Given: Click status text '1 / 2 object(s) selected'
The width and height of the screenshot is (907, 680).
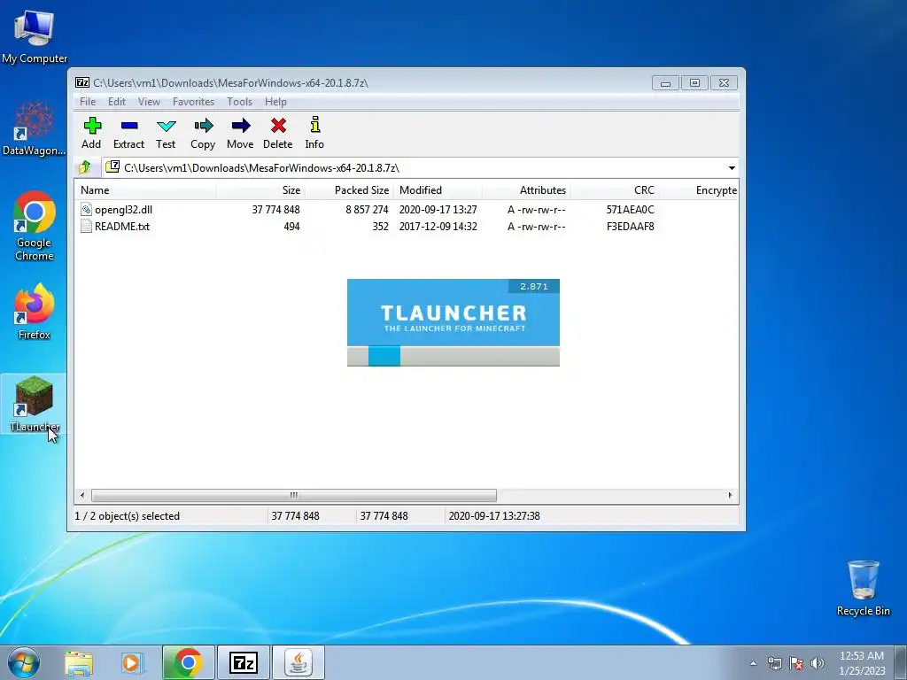Looking at the screenshot, I should click(128, 516).
